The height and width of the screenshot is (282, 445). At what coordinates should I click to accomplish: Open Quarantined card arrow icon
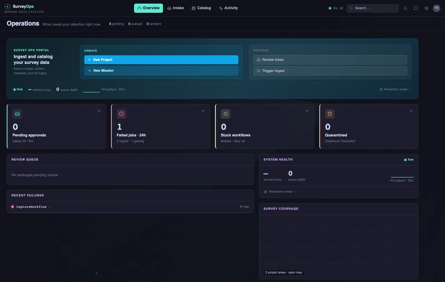[411, 111]
